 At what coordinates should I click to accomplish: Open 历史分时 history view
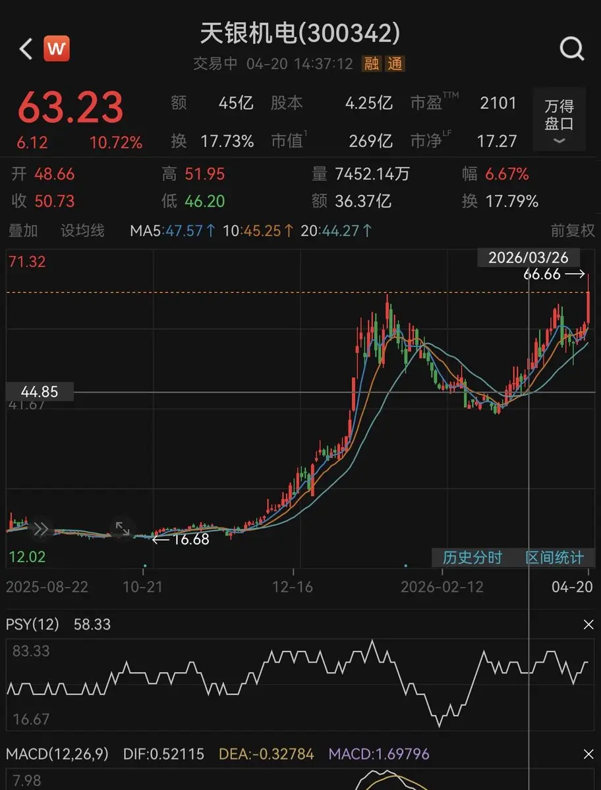pos(472,558)
